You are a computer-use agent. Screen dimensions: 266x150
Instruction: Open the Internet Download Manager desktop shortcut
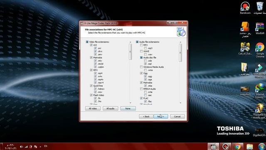(260, 91)
